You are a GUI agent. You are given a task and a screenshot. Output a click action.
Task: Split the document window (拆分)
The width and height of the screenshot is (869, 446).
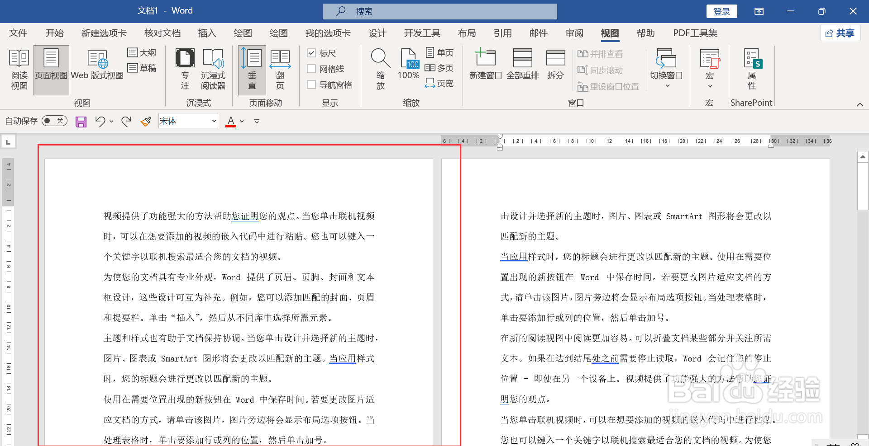pos(555,64)
